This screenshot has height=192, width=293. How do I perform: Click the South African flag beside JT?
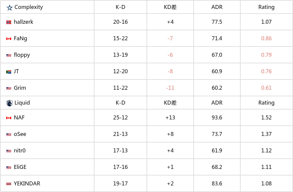coord(9,72)
